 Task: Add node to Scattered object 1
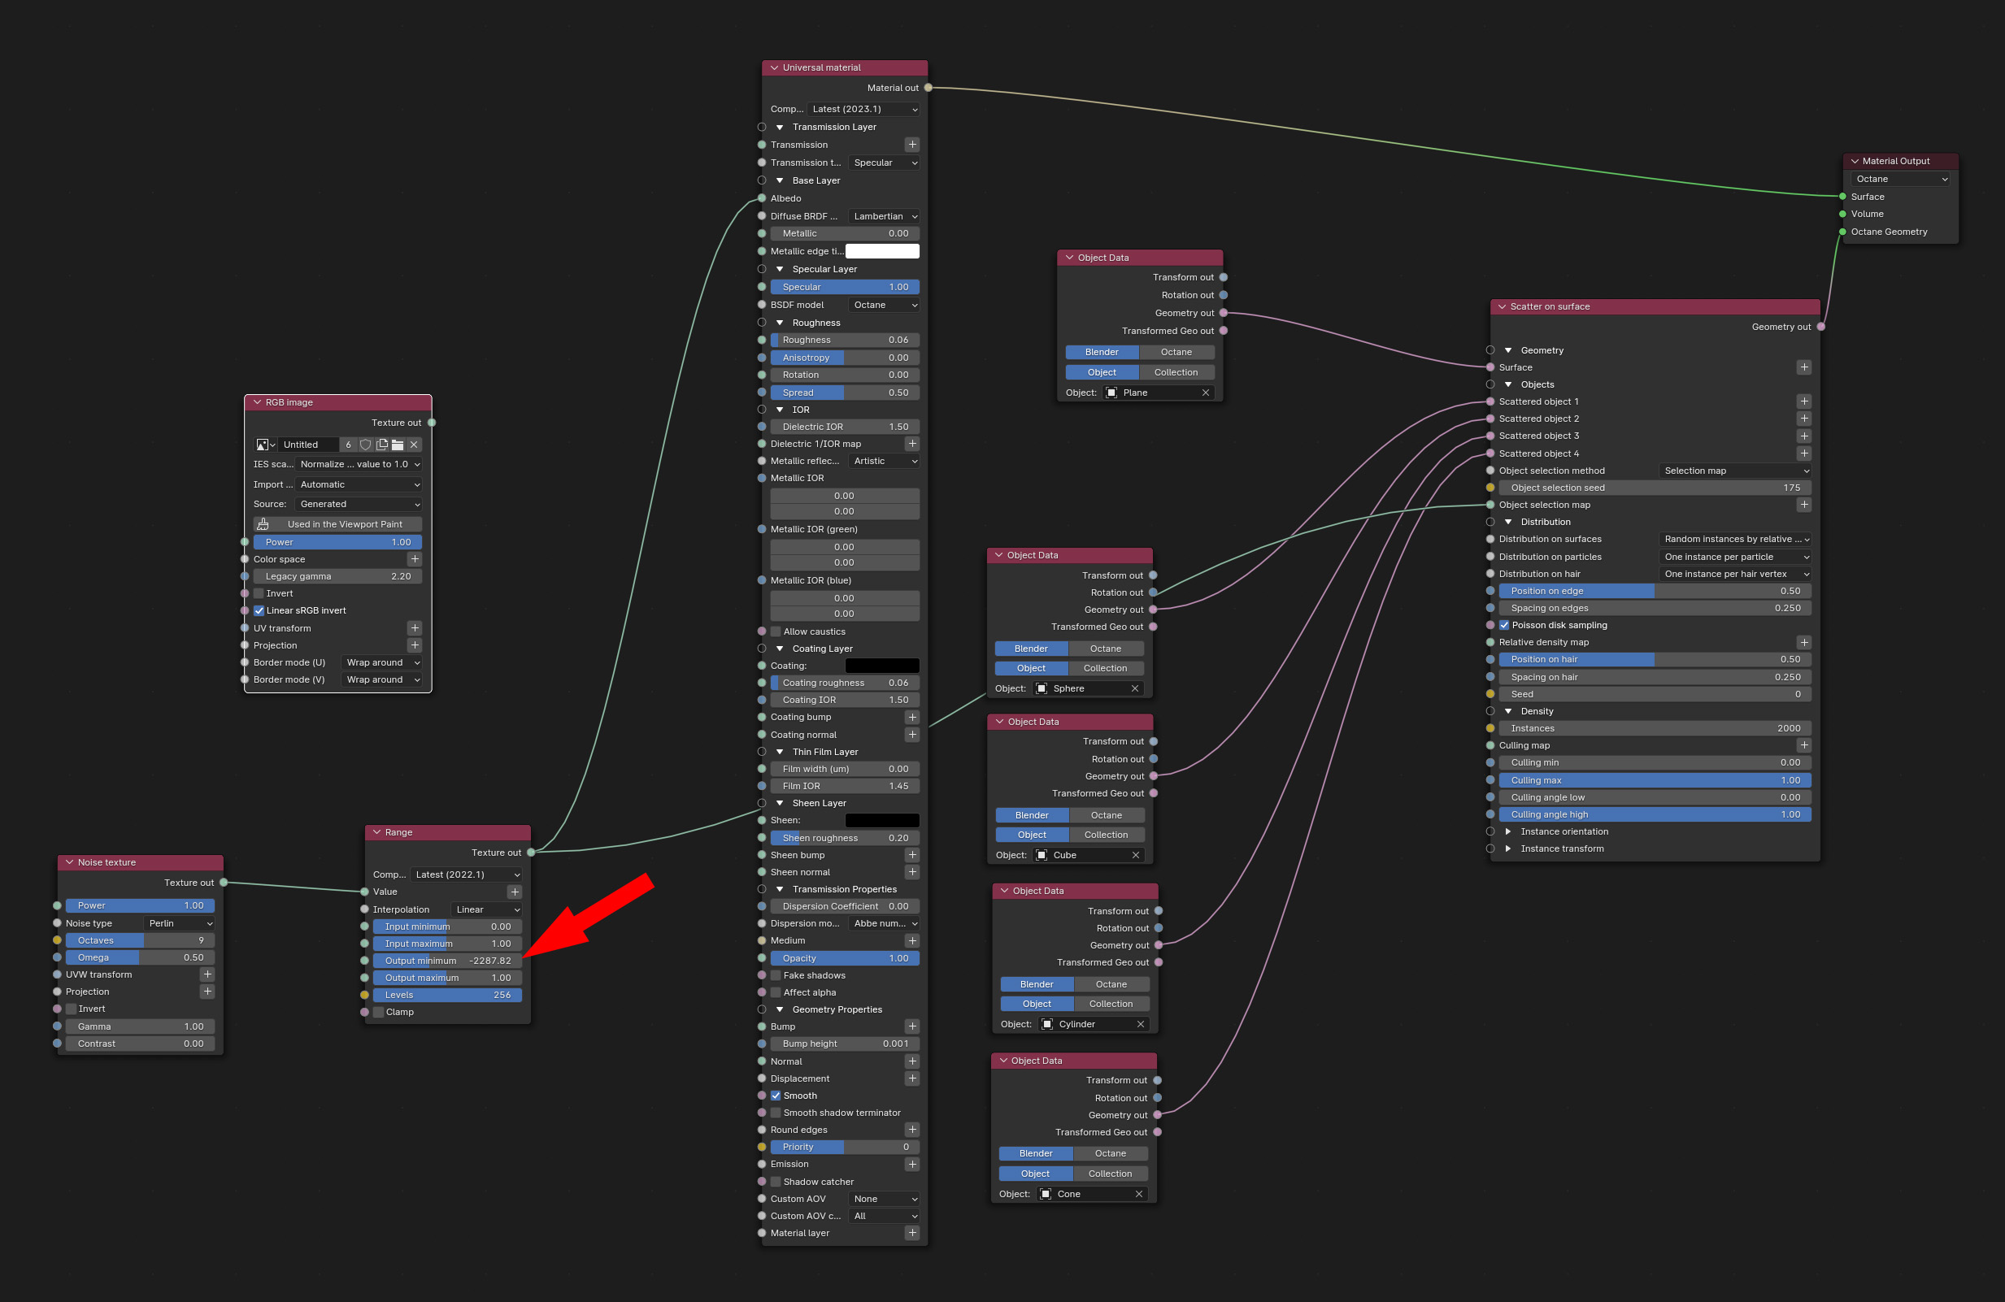click(x=1803, y=401)
